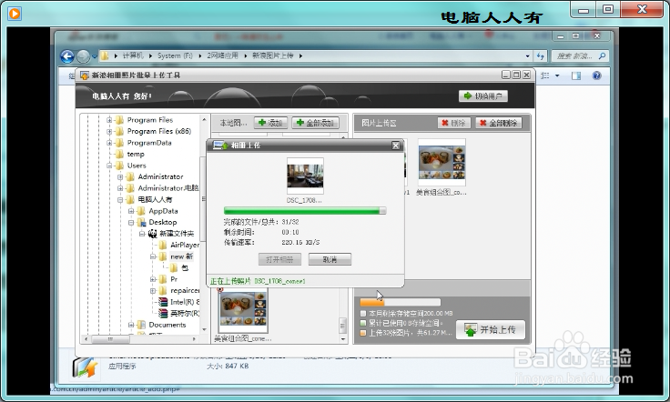670x402 pixels.
Task: Click the orange media player logo icon
Action: pyautogui.click(x=14, y=14)
